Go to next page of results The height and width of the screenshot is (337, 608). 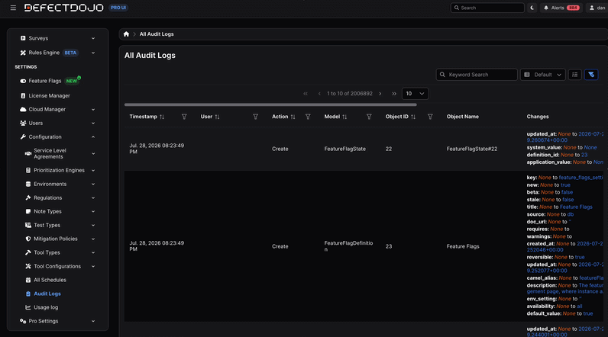click(x=380, y=94)
